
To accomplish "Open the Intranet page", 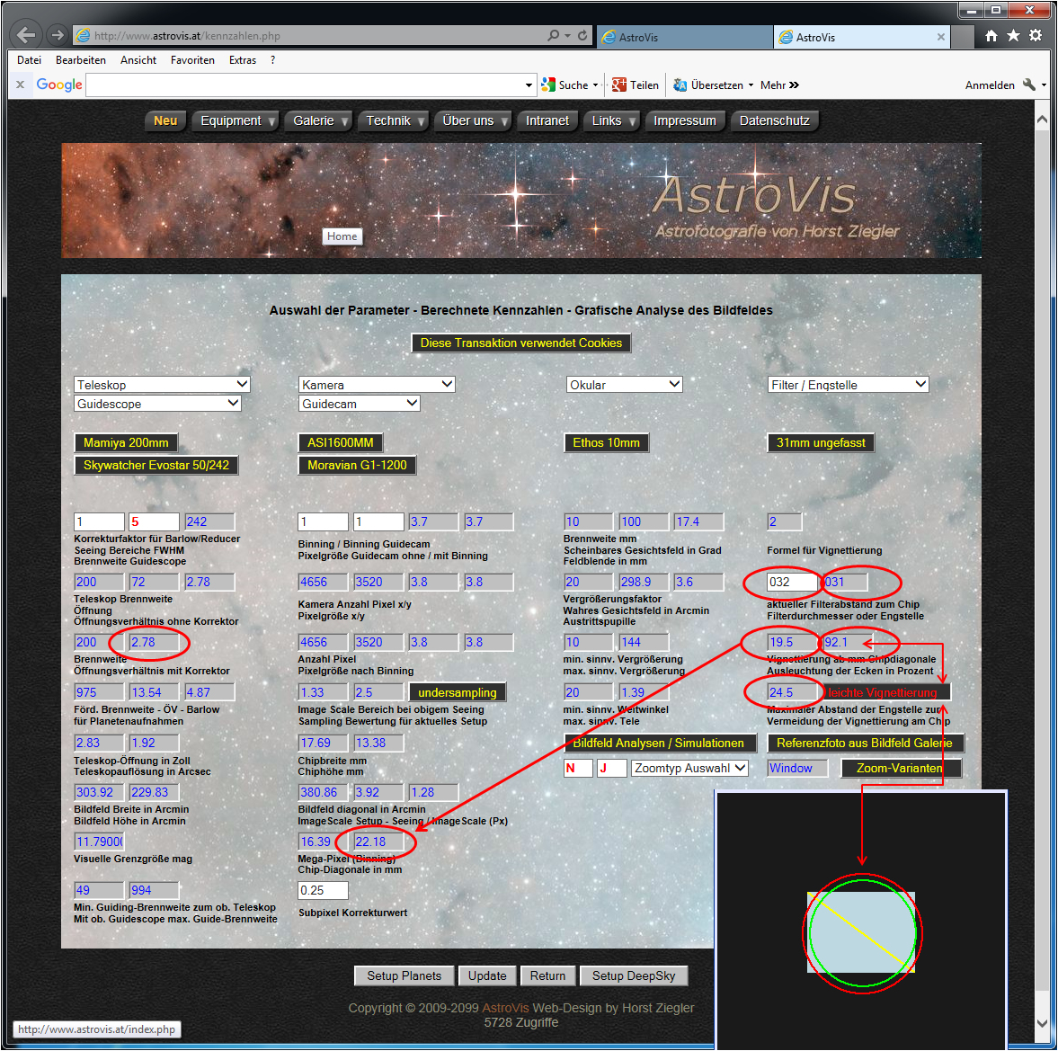I will click(x=547, y=120).
